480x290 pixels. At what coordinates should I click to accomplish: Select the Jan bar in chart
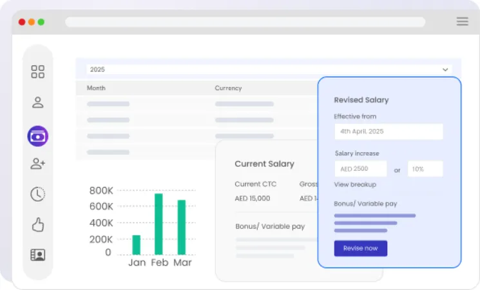[x=136, y=245]
